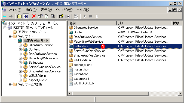Expand the Content tree node
184x103 pixels.
click(x=20, y=49)
